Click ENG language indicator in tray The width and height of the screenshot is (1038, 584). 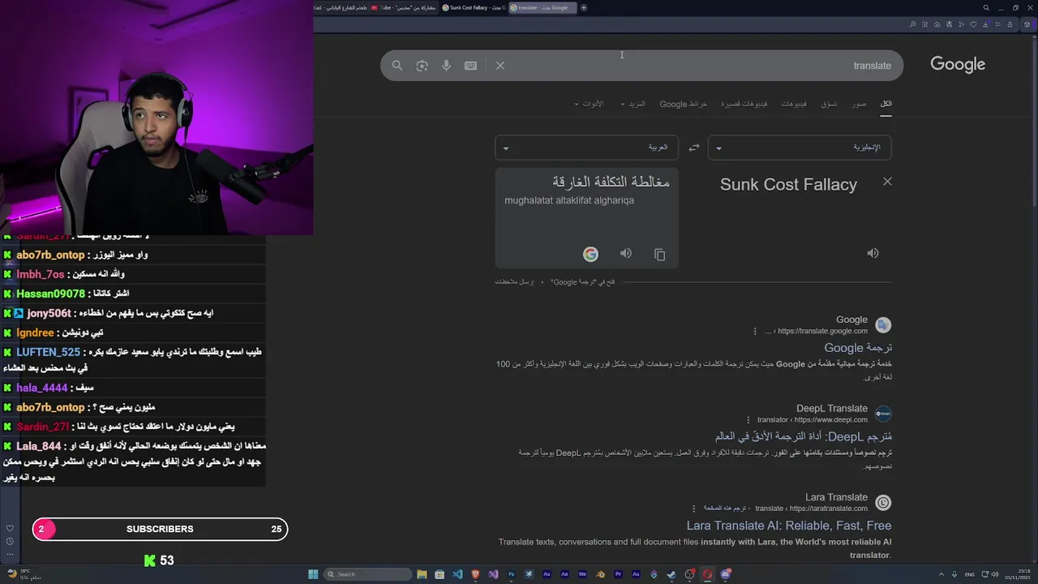(970, 574)
